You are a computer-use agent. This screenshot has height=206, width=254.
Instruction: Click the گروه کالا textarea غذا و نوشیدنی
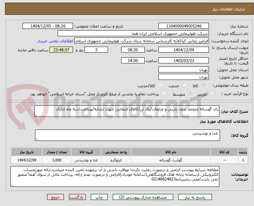coord(127,135)
